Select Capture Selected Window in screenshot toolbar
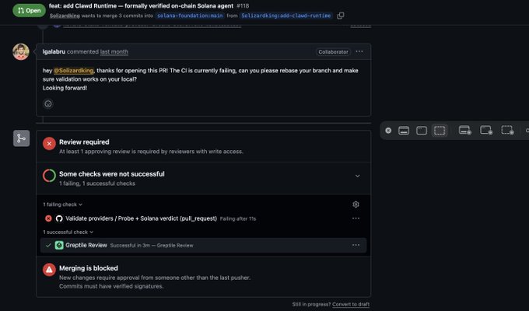 [x=422, y=131]
